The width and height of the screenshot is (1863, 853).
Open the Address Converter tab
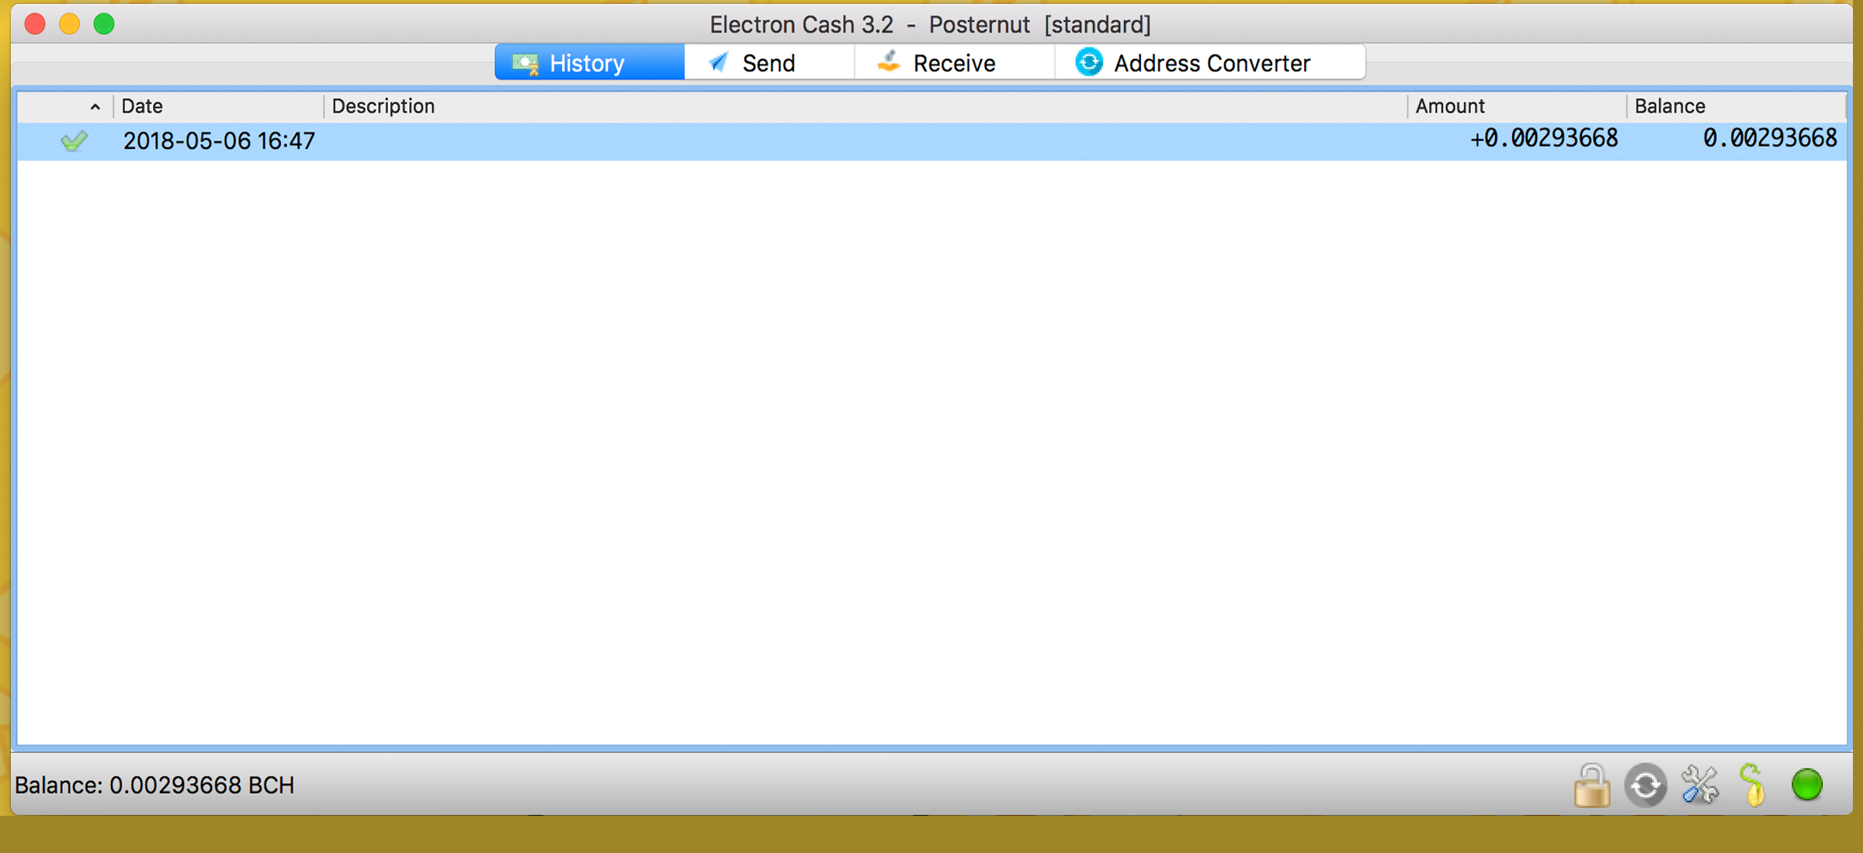click(x=1210, y=63)
